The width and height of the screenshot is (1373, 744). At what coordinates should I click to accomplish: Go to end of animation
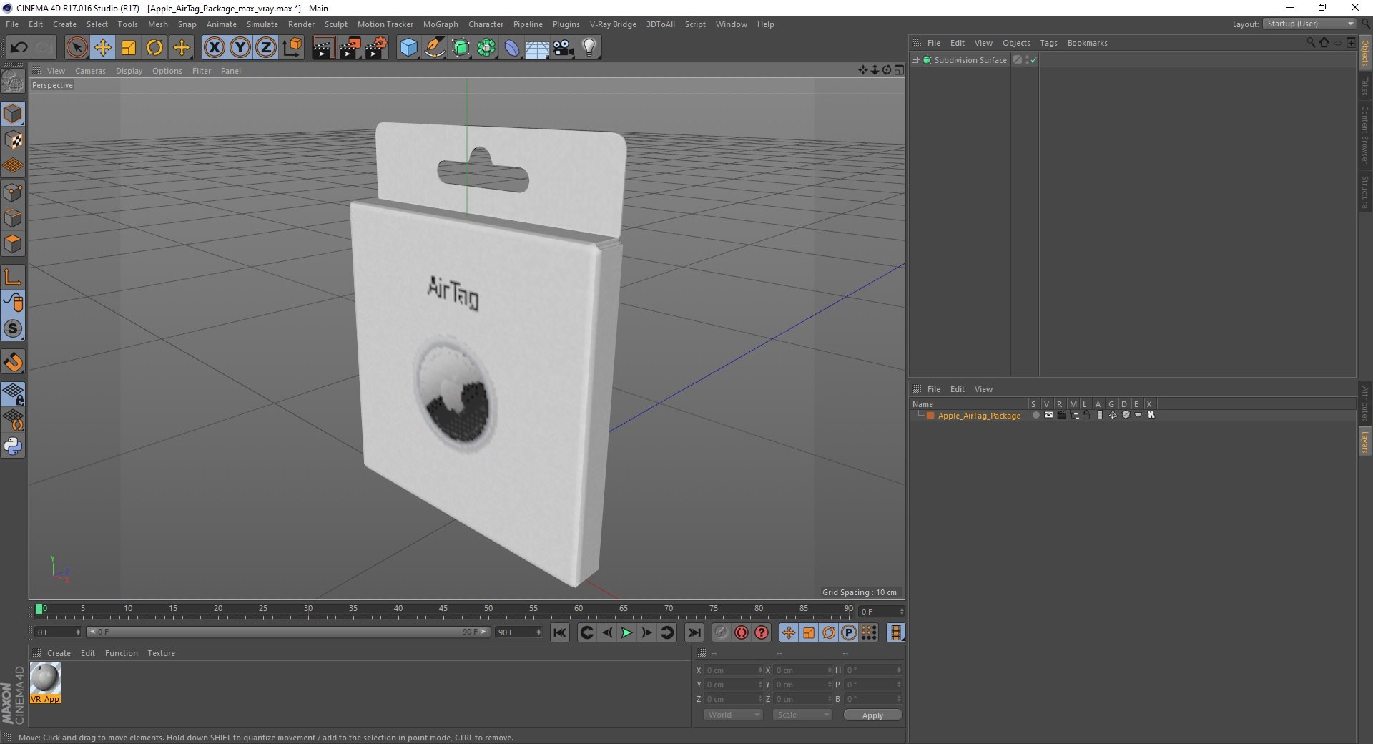tap(694, 632)
